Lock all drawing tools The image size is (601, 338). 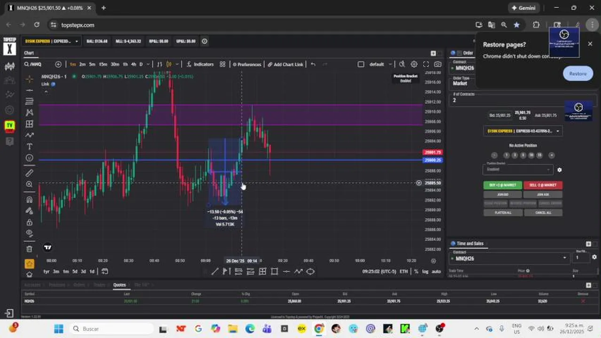pos(29,223)
